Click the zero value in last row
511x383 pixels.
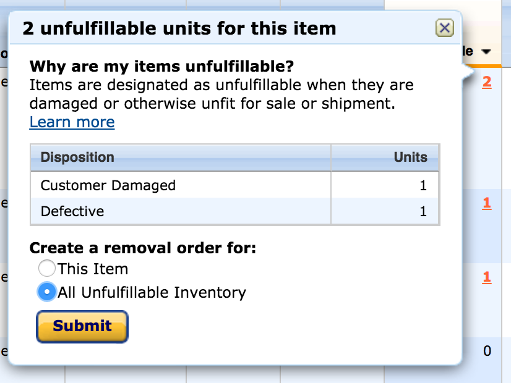(487, 351)
